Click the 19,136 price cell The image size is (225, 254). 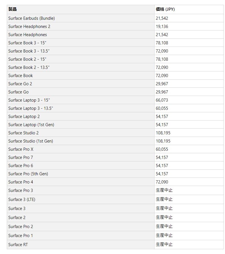click(x=189, y=27)
